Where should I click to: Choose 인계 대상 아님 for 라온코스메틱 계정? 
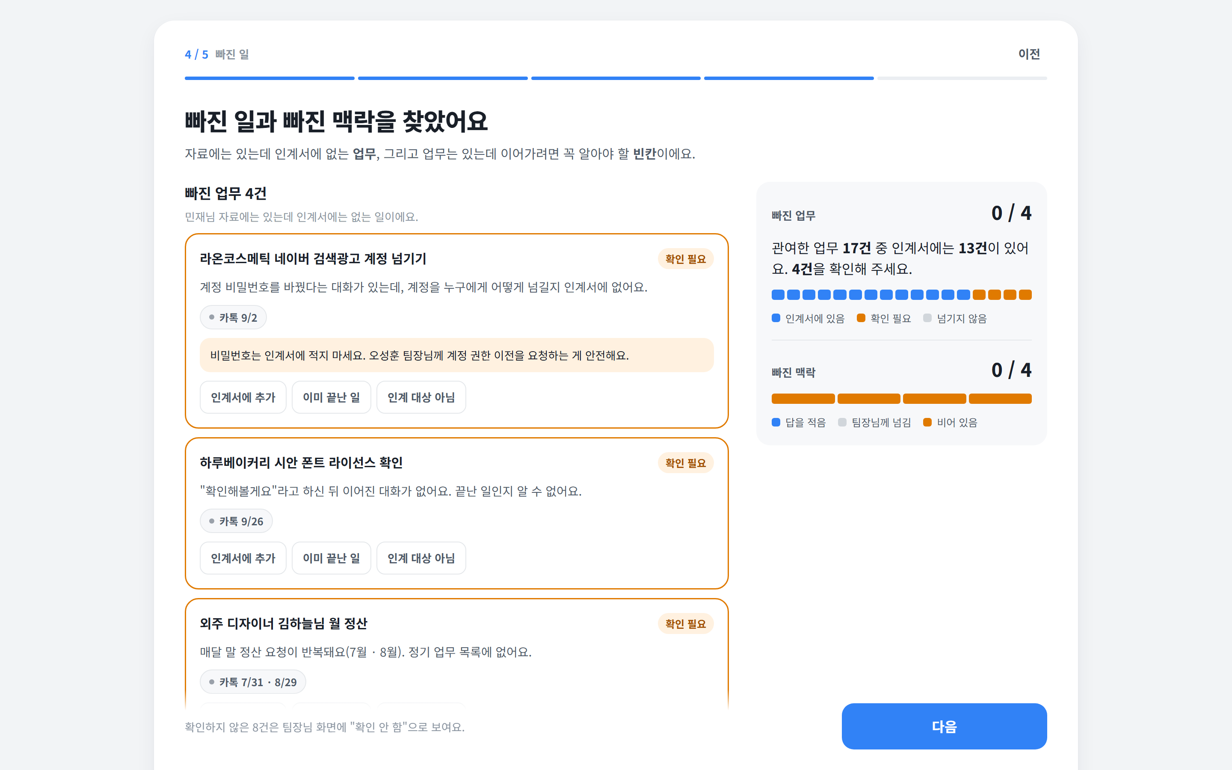pyautogui.click(x=421, y=397)
